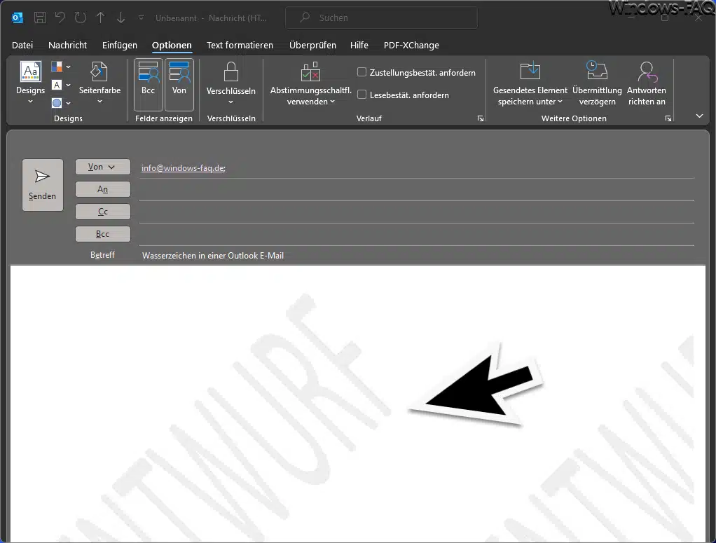716x543 pixels.
Task: Open theme fonts (Schriftarten) dropdown
Action: click(61, 85)
